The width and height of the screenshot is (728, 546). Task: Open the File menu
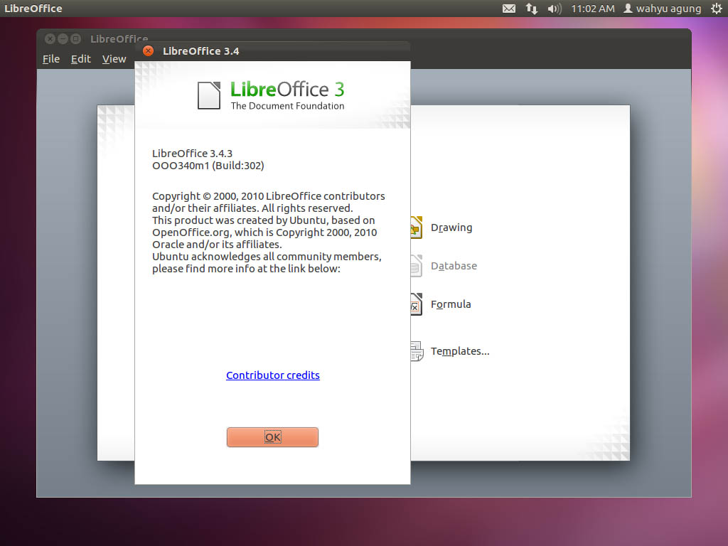[x=51, y=59]
